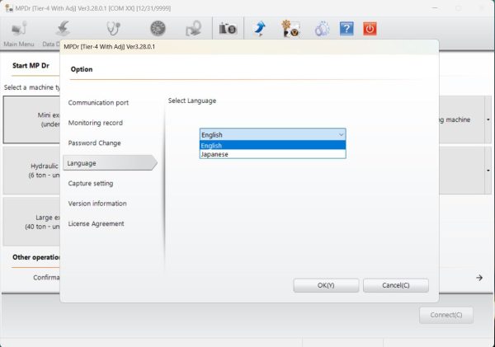Image resolution: width=495 pixels, height=347 pixels.
Task: Show Version information option
Action: [x=97, y=204]
